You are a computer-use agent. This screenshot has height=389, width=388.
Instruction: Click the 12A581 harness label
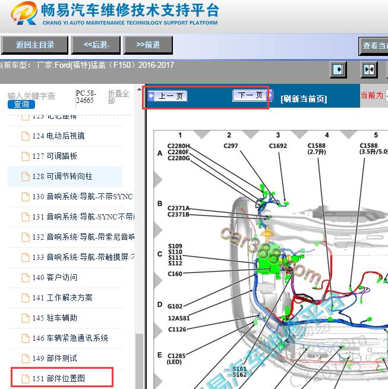click(x=179, y=318)
